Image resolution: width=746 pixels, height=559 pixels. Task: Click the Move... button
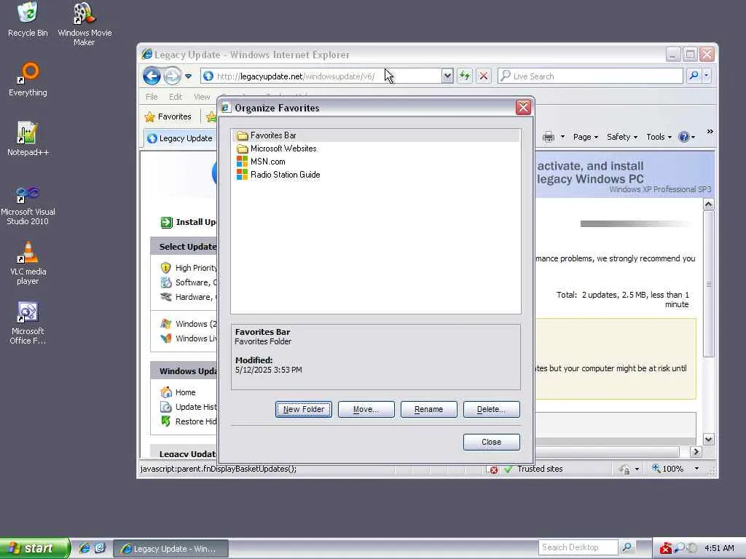pos(366,409)
